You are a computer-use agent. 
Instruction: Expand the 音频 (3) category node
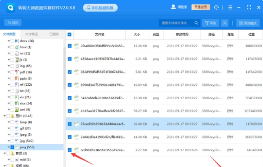pyautogui.click(x=4, y=154)
